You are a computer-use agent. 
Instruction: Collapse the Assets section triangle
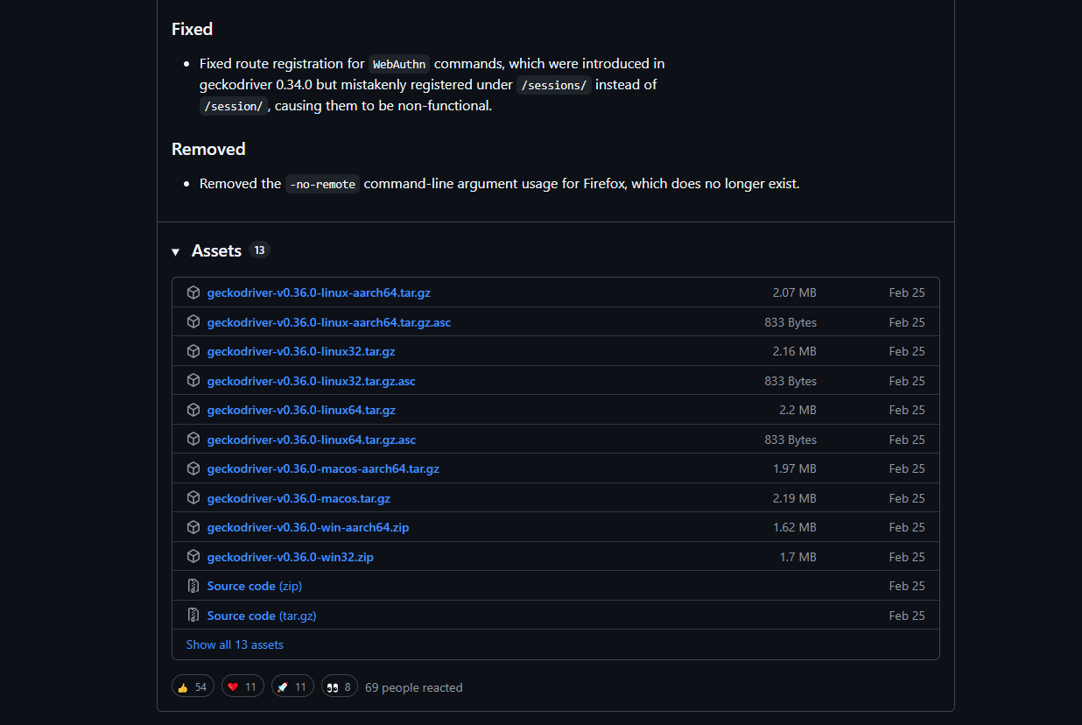click(176, 252)
